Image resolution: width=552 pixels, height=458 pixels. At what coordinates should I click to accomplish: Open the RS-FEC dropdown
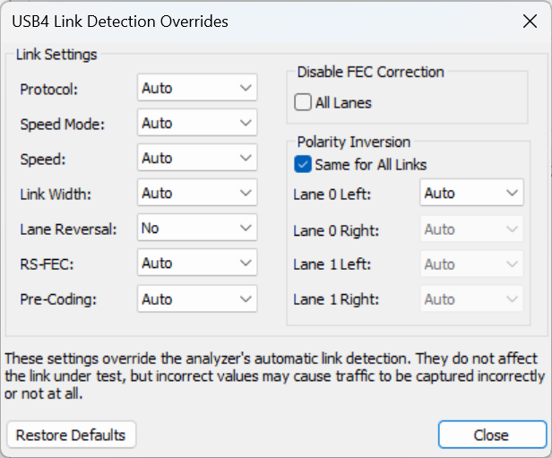click(197, 263)
